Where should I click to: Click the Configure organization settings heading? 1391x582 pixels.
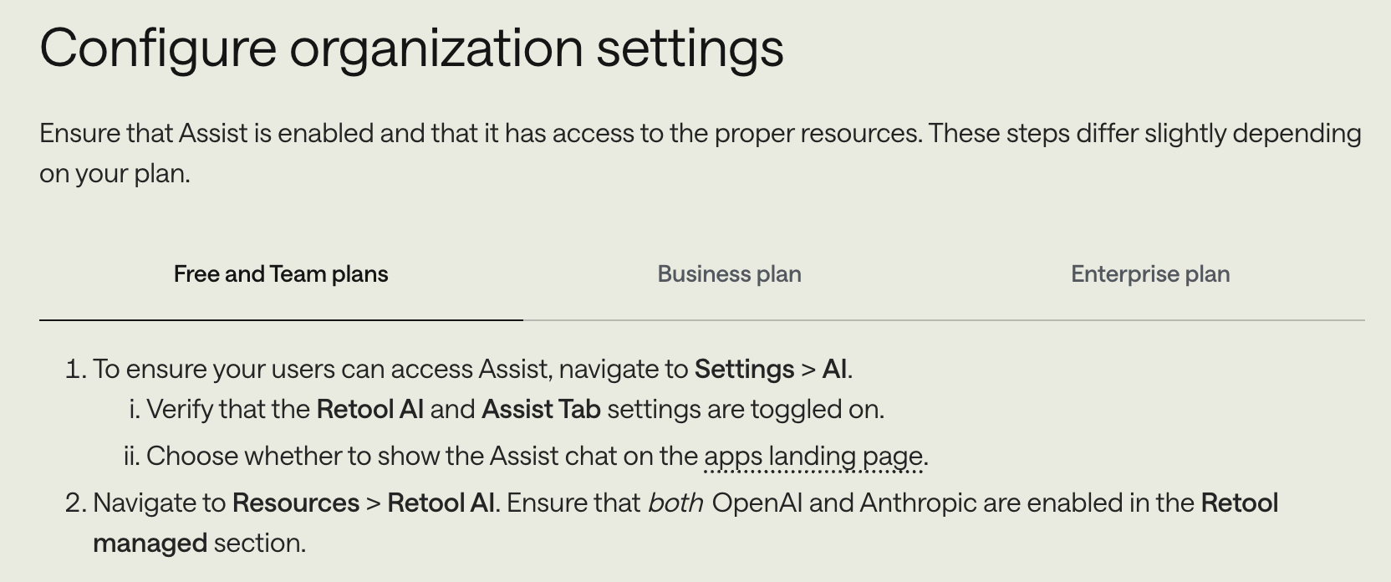411,47
